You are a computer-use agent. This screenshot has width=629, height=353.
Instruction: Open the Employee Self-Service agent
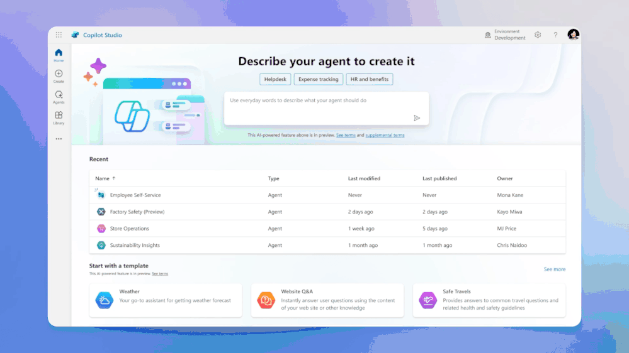point(135,195)
